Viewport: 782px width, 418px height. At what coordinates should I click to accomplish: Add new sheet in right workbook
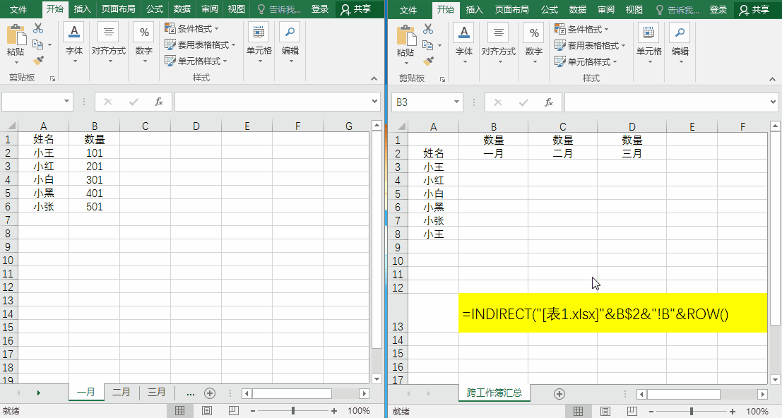(x=559, y=394)
